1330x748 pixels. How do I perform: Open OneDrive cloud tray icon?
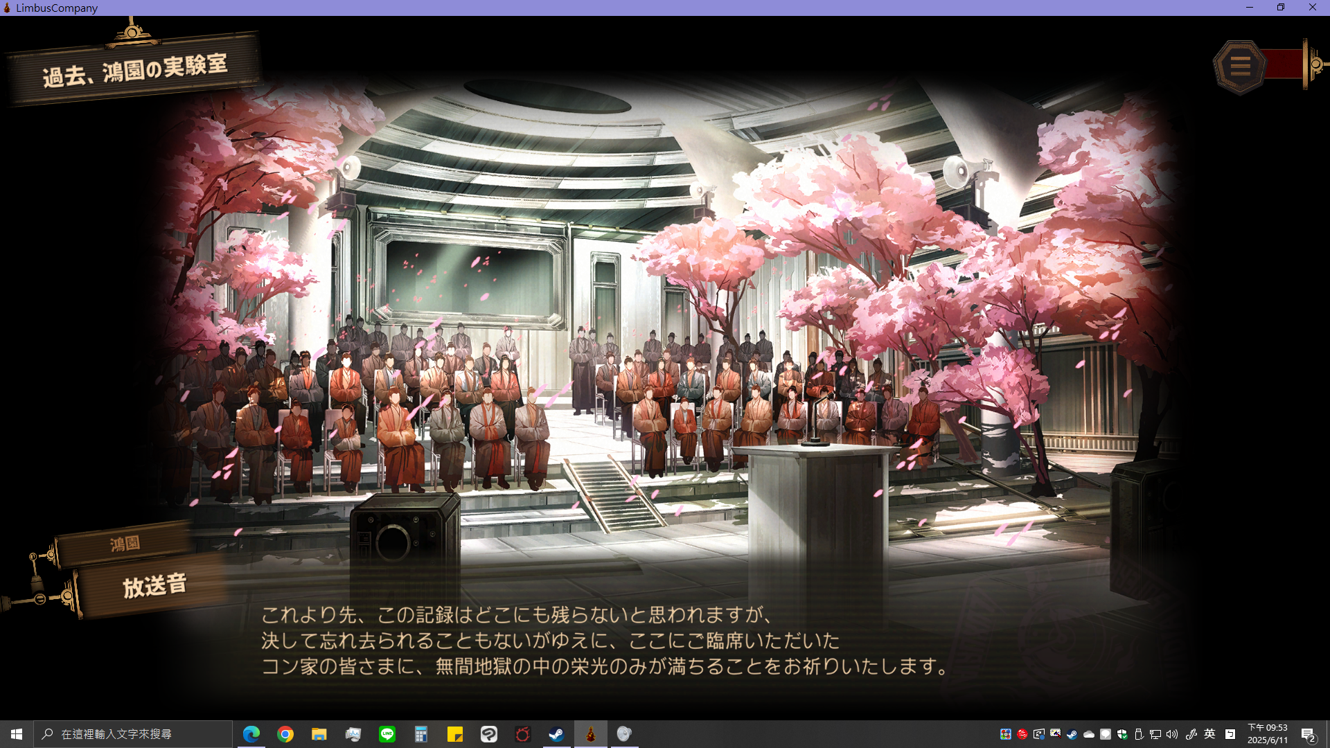pyautogui.click(x=1089, y=734)
